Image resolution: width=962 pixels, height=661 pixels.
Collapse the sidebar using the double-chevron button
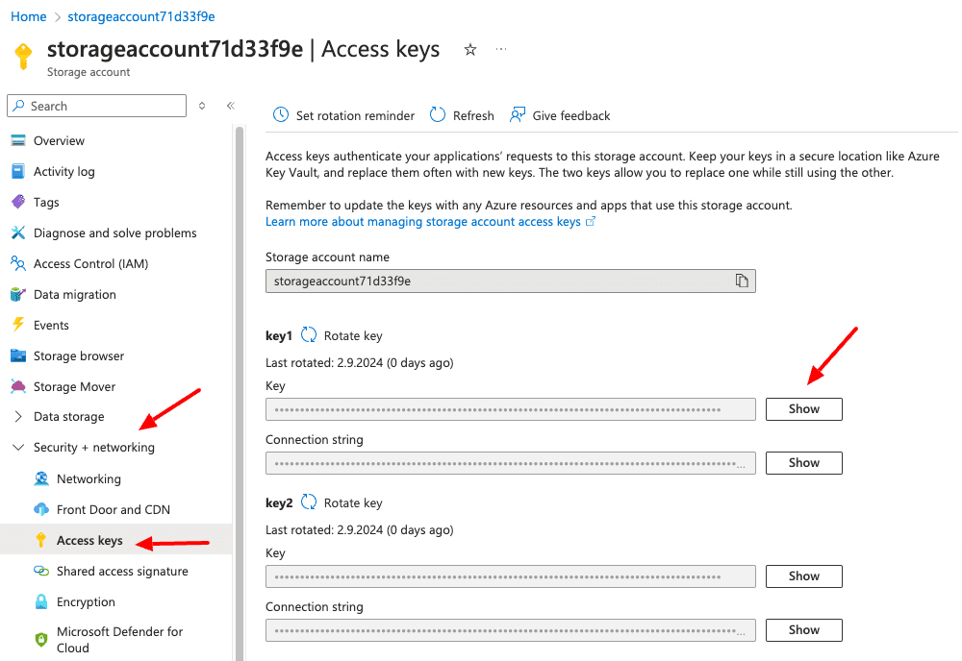pos(231,106)
